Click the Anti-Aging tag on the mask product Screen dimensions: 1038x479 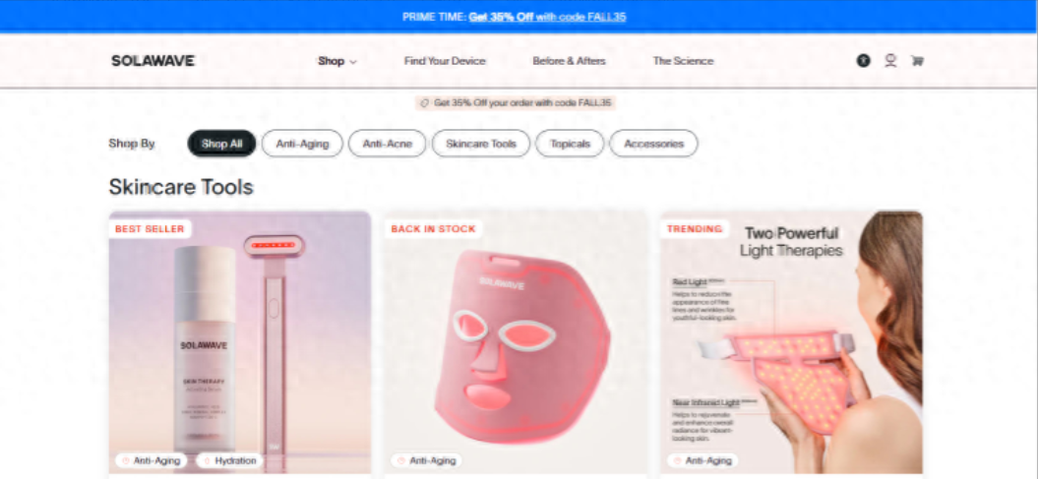tap(426, 460)
